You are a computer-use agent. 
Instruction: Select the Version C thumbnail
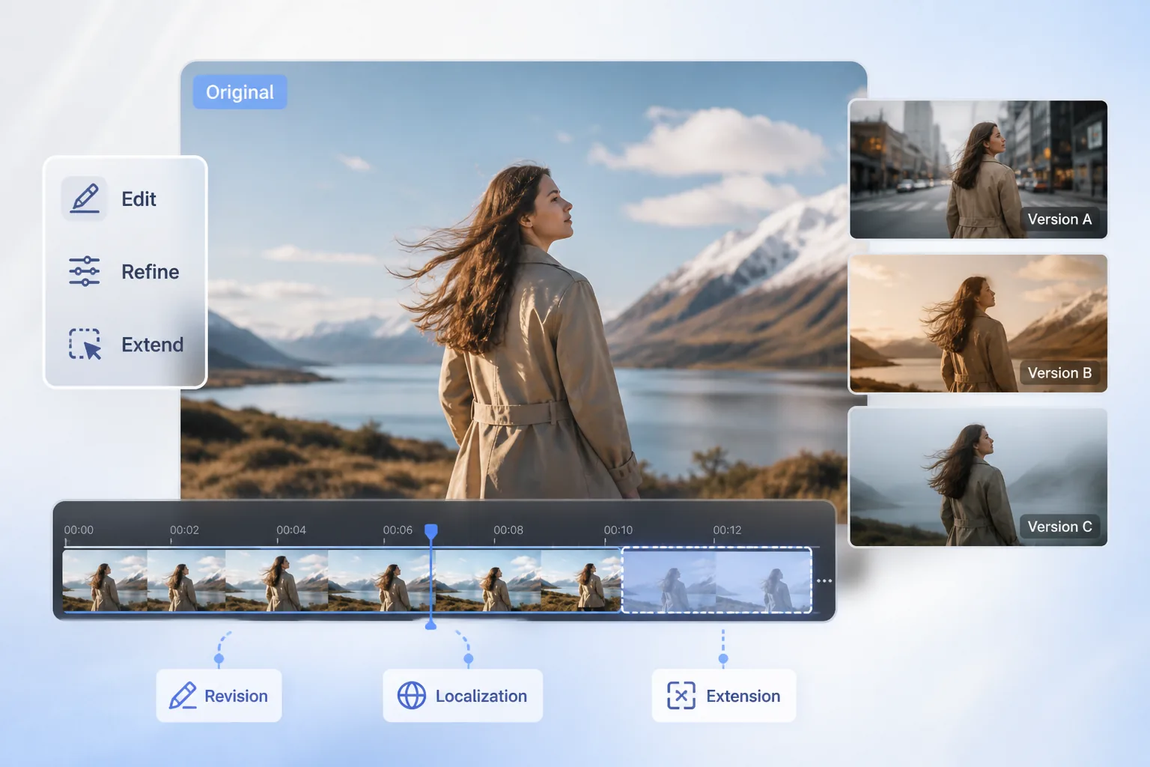click(979, 477)
